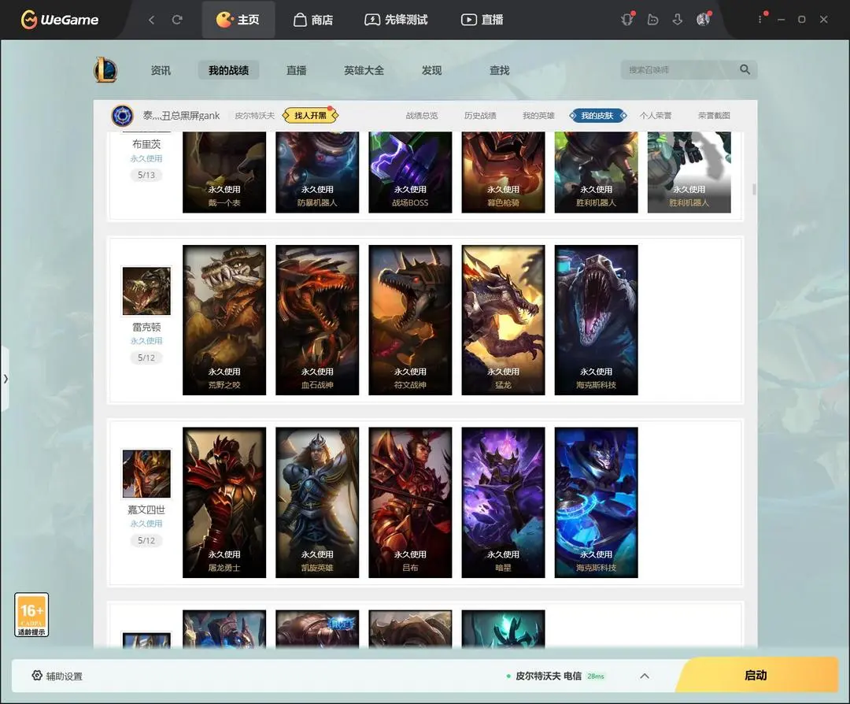This screenshot has height=704, width=850.
Task: Open 嘉文四世's 海克斯科技 skin card
Action: click(597, 502)
